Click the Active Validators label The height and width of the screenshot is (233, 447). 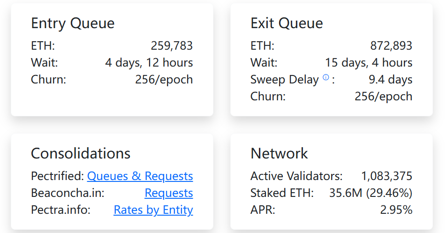point(296,176)
